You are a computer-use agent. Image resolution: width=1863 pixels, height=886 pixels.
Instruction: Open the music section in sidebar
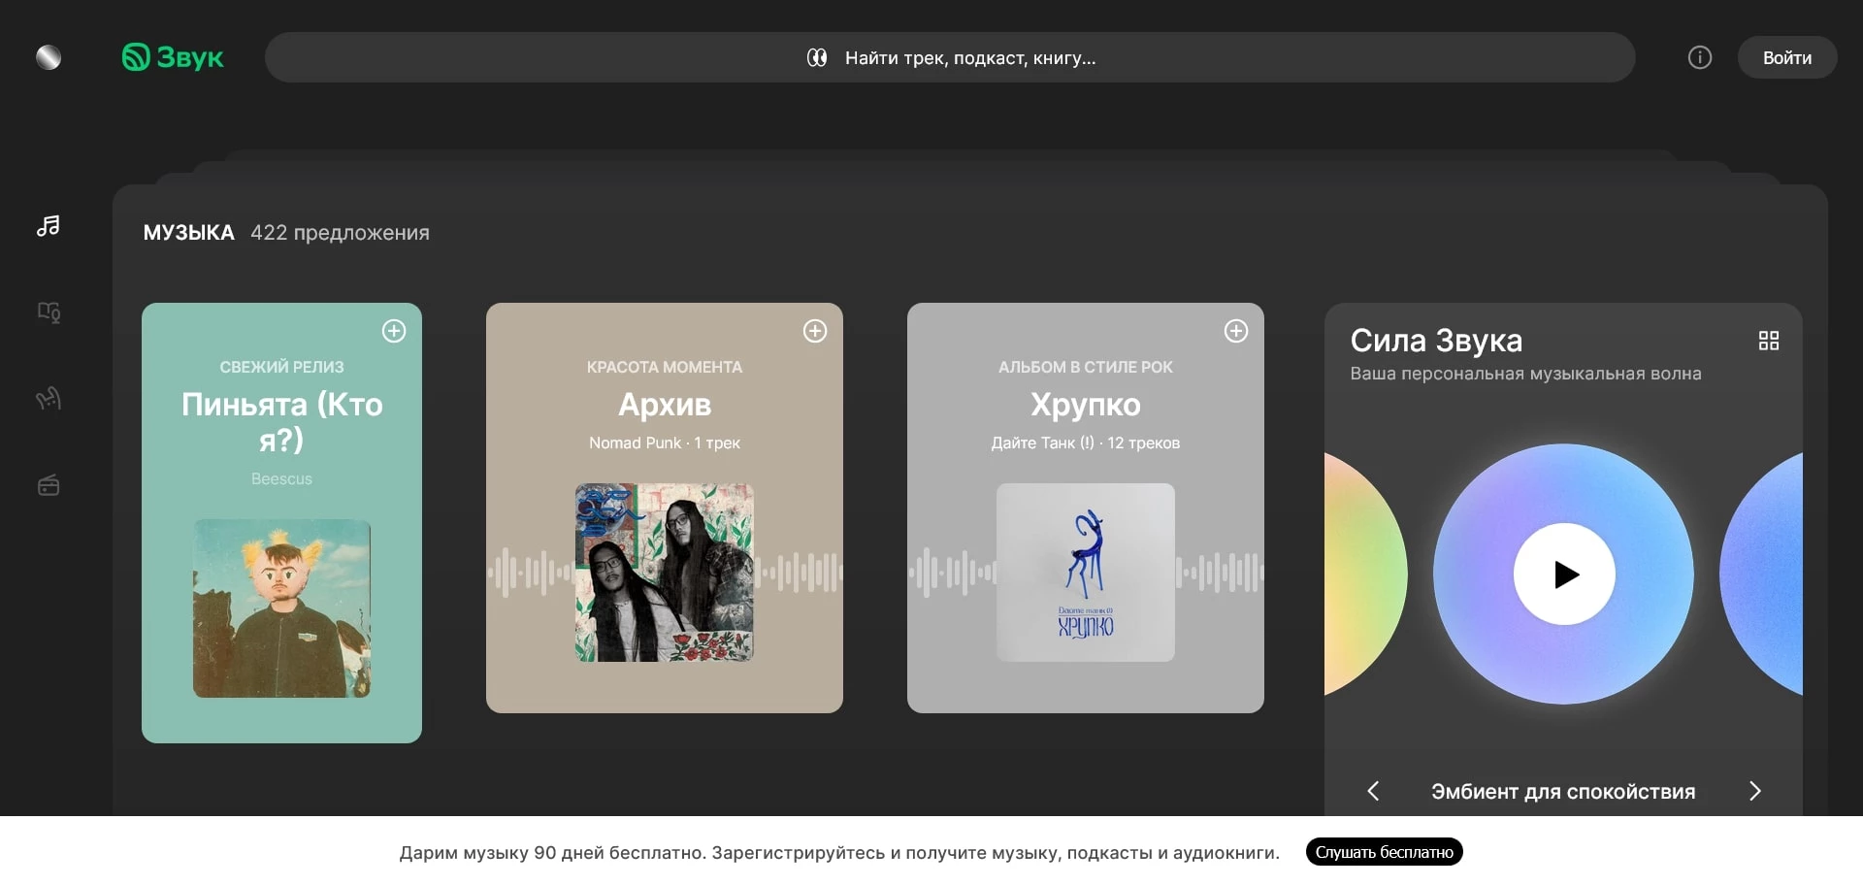(49, 226)
